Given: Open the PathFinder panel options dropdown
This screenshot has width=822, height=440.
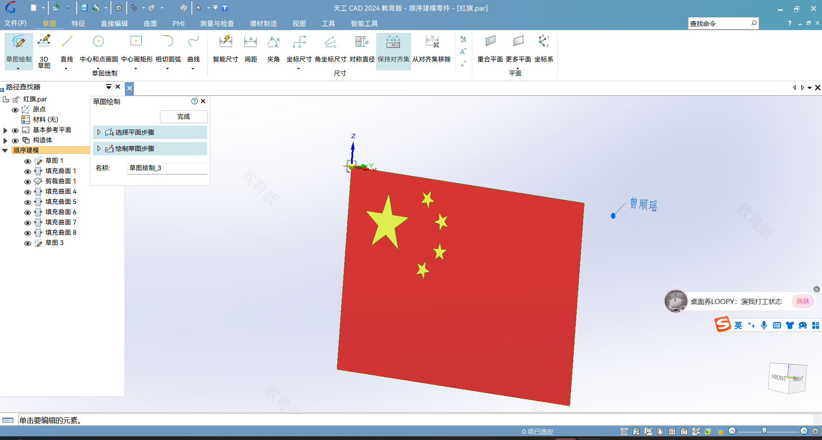Looking at the screenshot, I should point(109,87).
